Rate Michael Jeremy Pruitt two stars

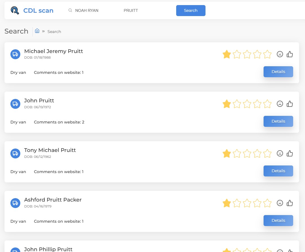click(237, 54)
